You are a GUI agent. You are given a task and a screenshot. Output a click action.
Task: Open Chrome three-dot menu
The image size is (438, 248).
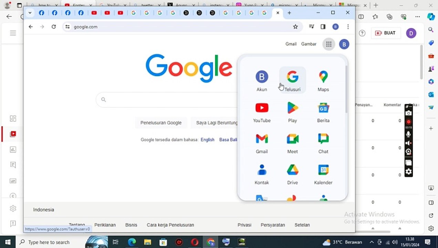348,27
